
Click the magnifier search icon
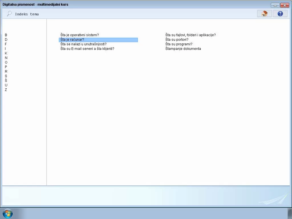coord(9,14)
